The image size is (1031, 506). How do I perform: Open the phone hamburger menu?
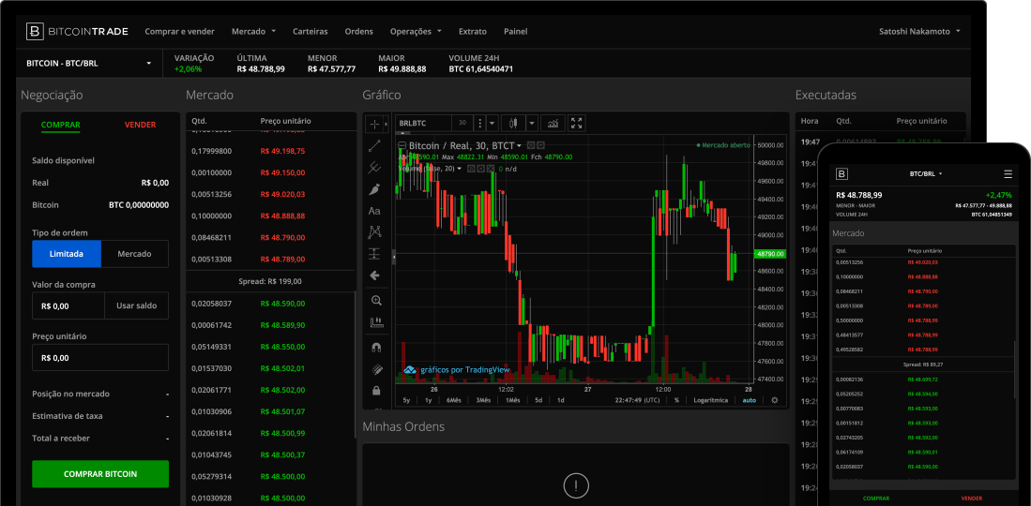coord(1008,173)
